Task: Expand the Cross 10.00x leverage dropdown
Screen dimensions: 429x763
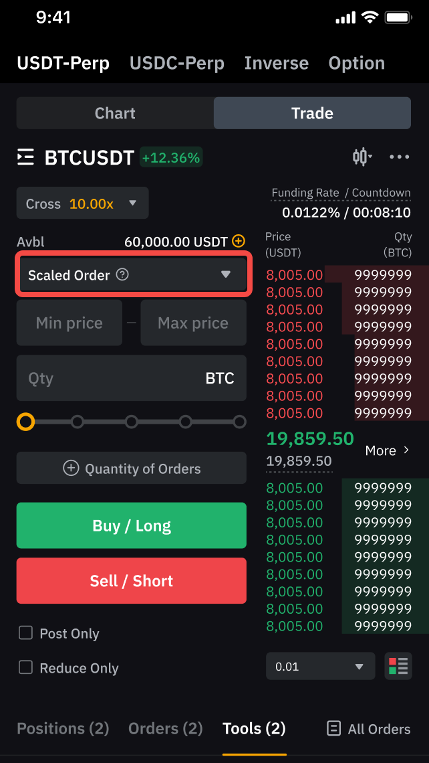Action: pyautogui.click(x=83, y=203)
